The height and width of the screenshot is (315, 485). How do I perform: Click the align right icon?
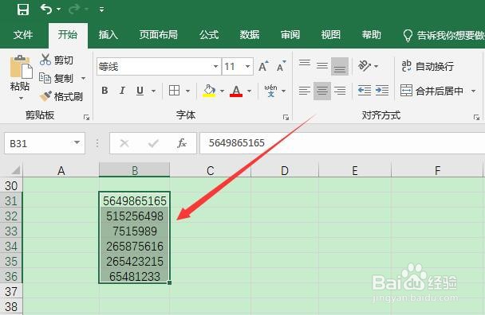pos(340,91)
